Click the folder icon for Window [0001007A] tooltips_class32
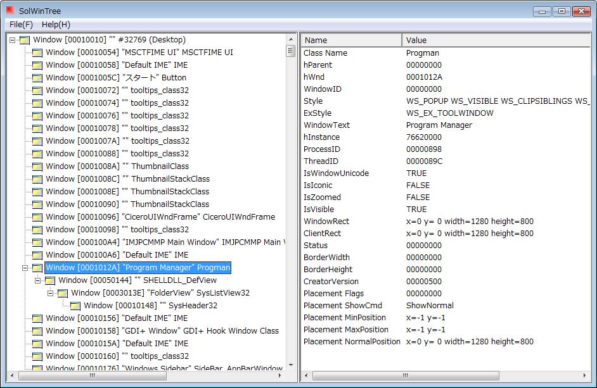The width and height of the screenshot is (597, 388). (x=37, y=141)
